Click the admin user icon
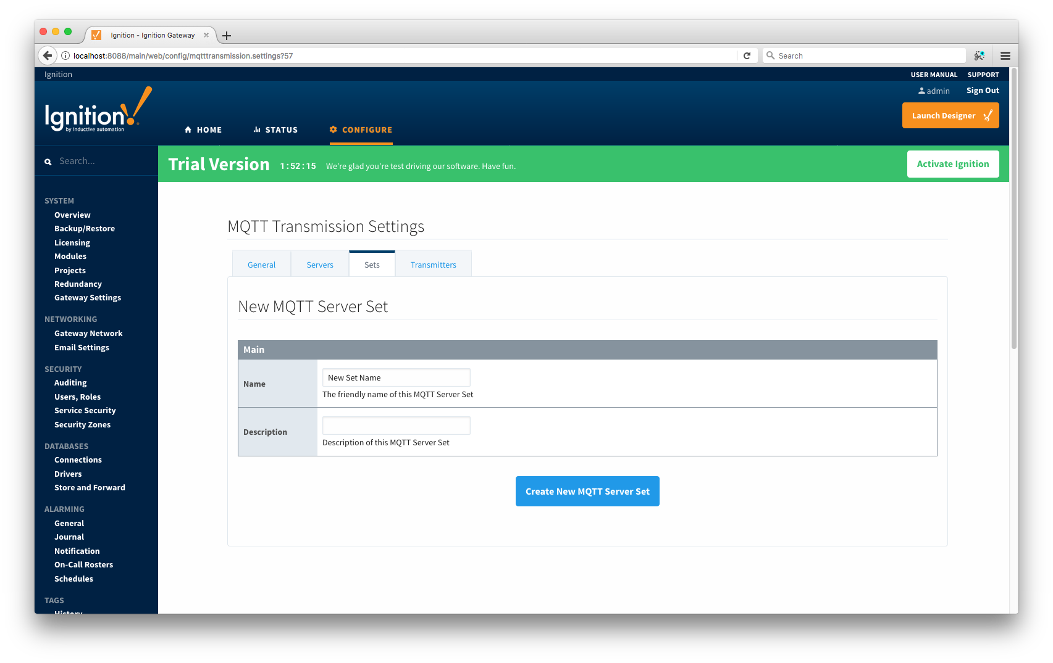The width and height of the screenshot is (1053, 663). pos(921,91)
